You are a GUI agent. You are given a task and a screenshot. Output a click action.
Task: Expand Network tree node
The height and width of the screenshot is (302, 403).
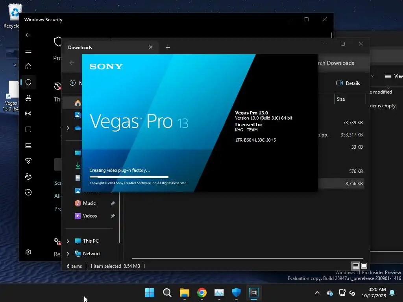coord(68,254)
